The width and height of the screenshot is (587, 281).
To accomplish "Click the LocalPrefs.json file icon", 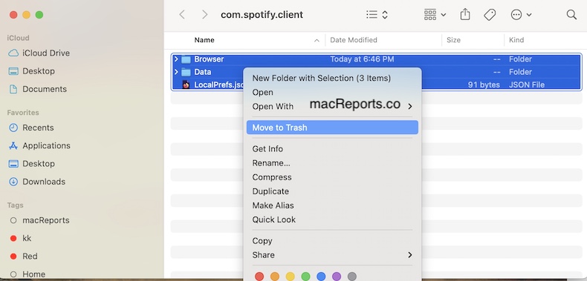I will point(186,85).
